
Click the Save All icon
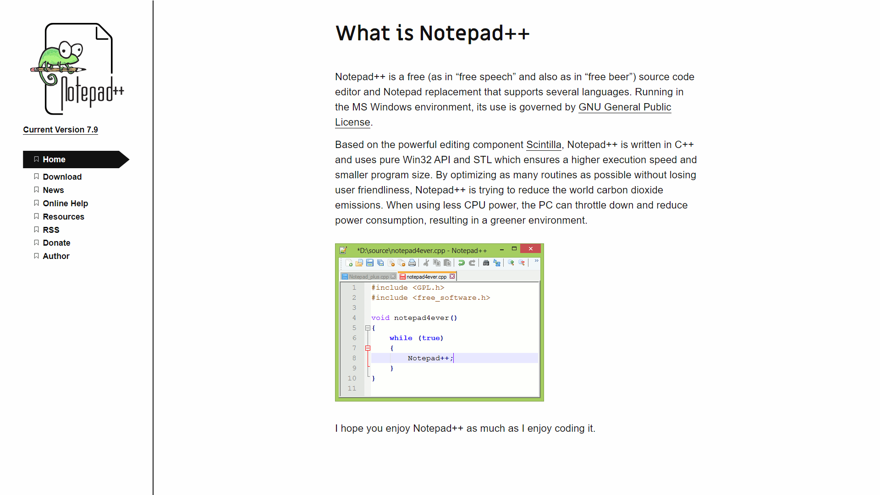pos(381,263)
